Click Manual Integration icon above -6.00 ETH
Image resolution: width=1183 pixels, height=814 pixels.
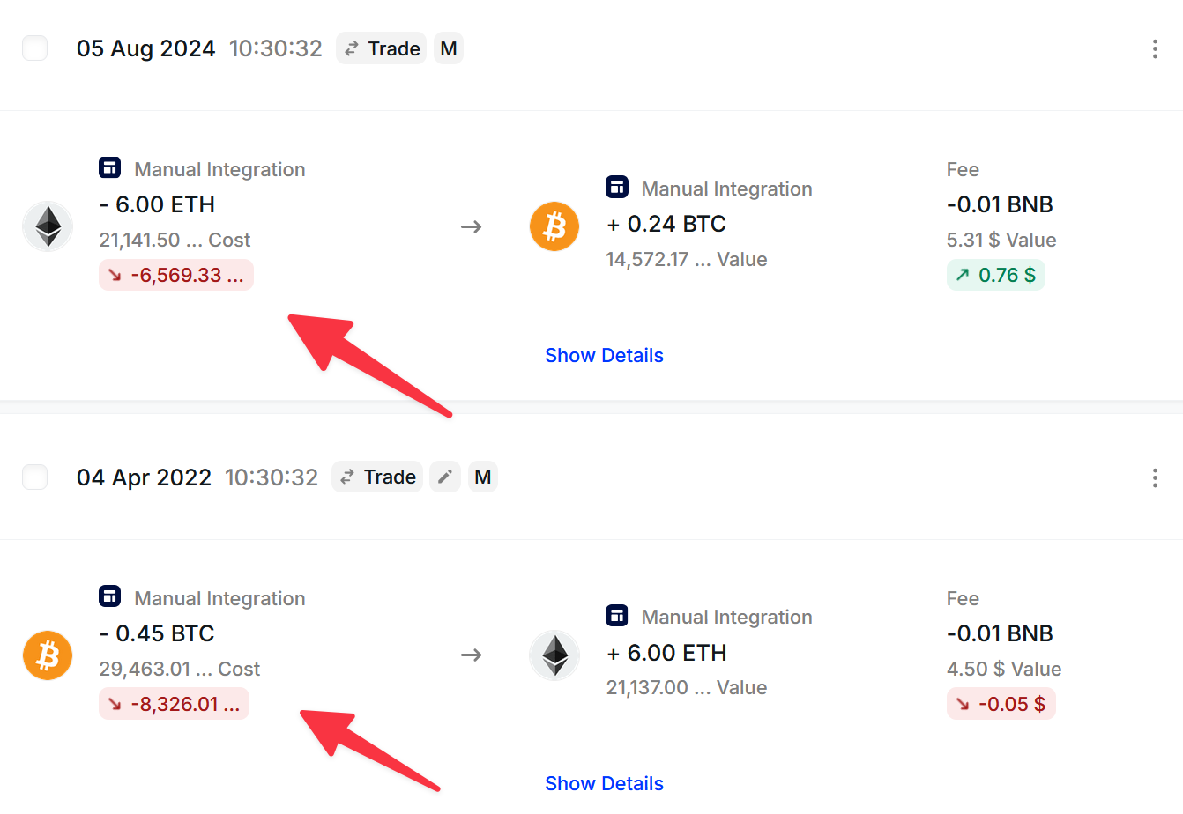coord(110,167)
